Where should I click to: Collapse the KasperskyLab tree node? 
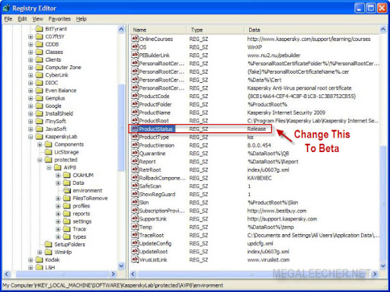(30, 137)
